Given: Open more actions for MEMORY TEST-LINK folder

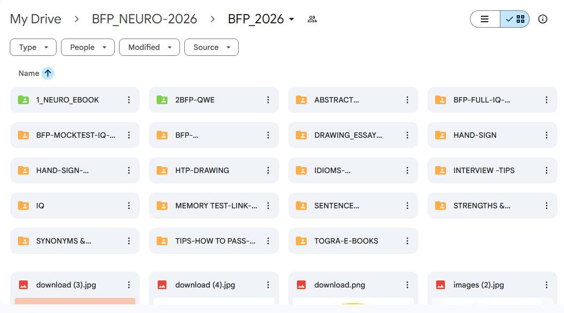Looking at the screenshot, I should pos(268,206).
